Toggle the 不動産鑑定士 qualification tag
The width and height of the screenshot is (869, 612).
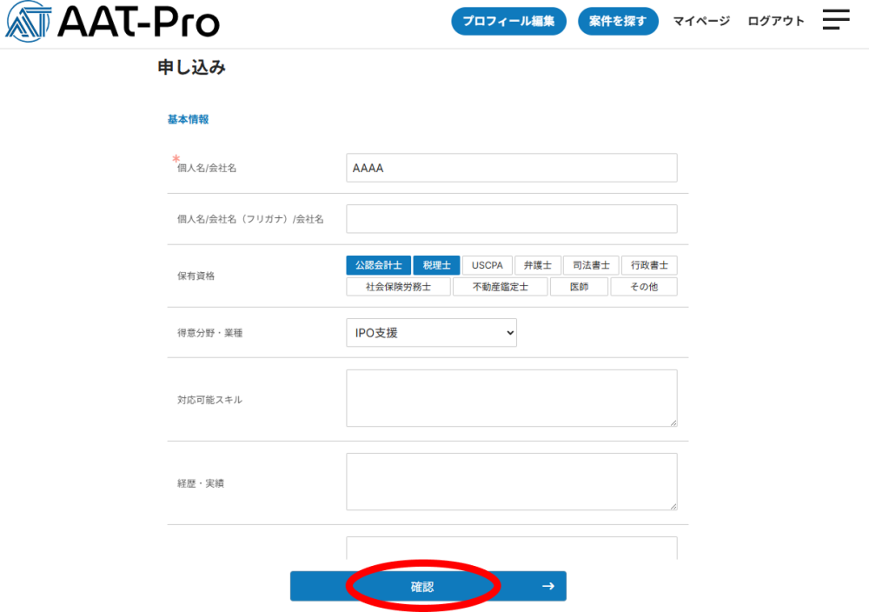(x=501, y=287)
